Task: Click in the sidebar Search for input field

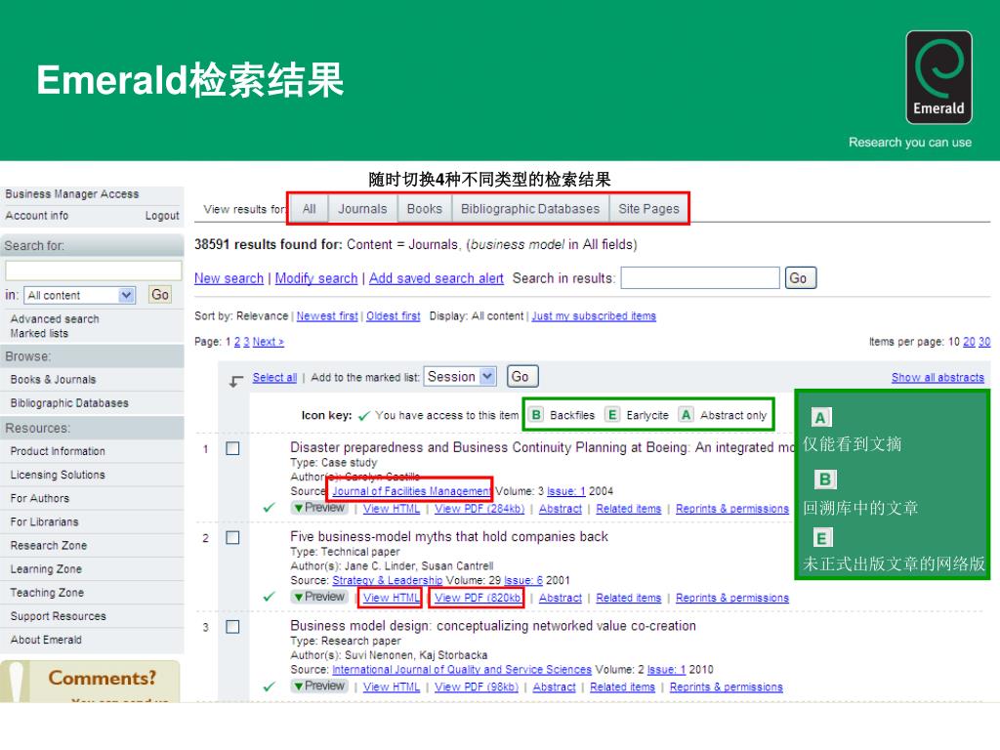Action: pos(93,271)
